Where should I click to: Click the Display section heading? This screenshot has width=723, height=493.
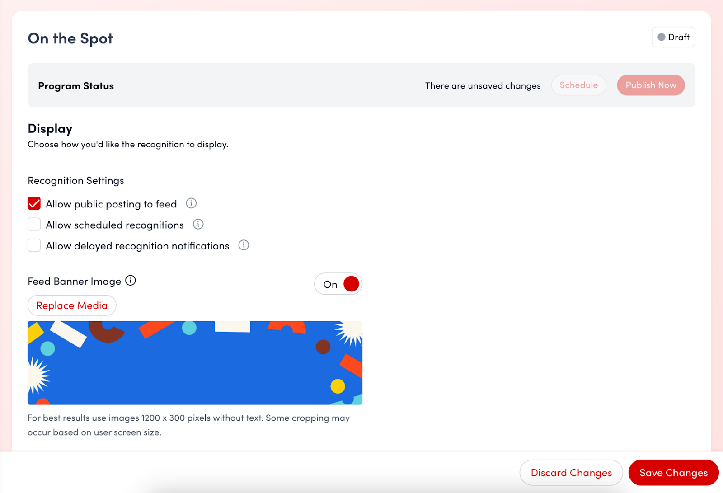tap(50, 129)
